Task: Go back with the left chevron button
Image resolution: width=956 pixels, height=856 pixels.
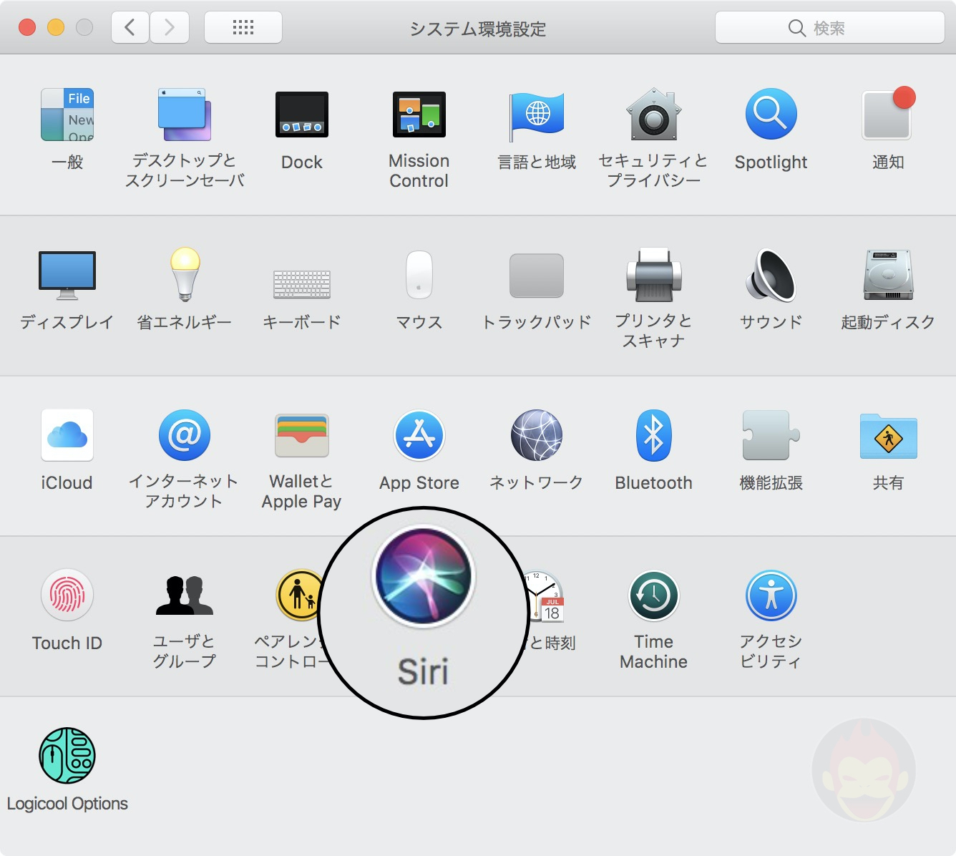Action: (x=130, y=28)
